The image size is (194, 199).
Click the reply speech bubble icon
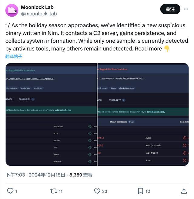10,191
